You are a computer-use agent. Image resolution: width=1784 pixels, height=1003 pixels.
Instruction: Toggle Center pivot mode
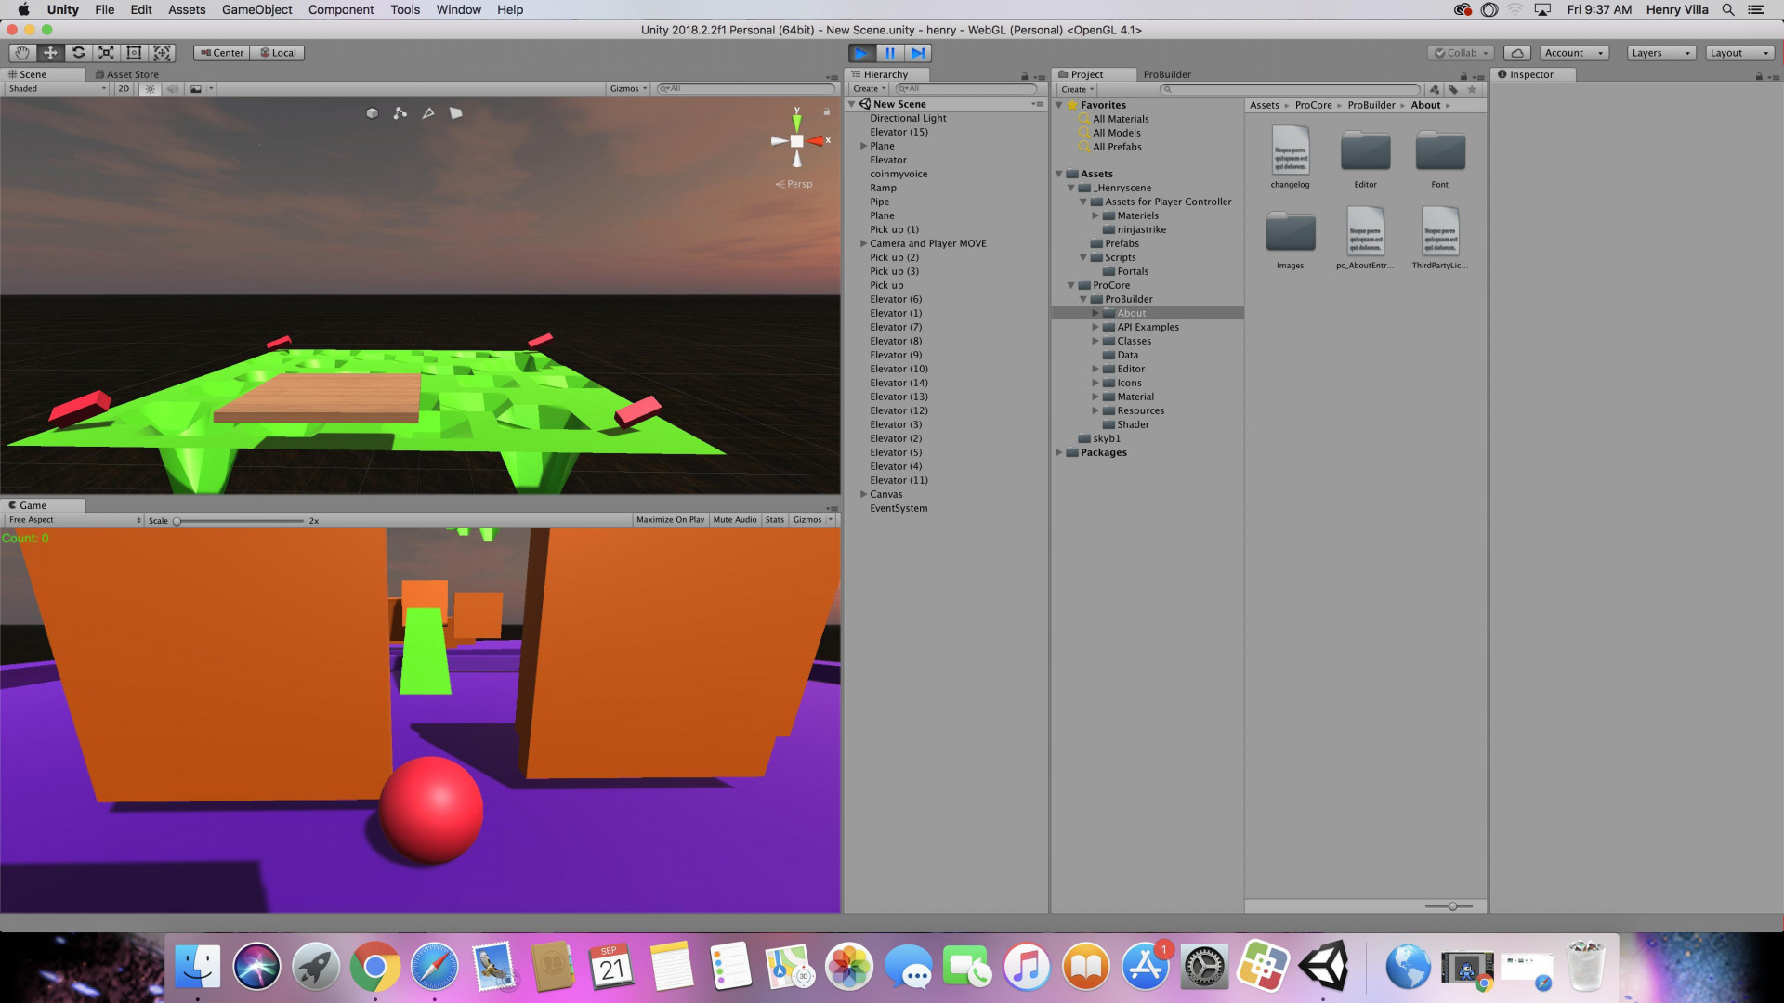click(x=222, y=53)
